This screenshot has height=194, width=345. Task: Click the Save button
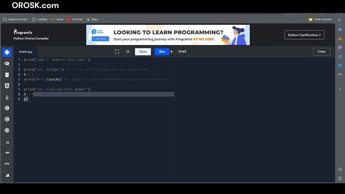[143, 52]
